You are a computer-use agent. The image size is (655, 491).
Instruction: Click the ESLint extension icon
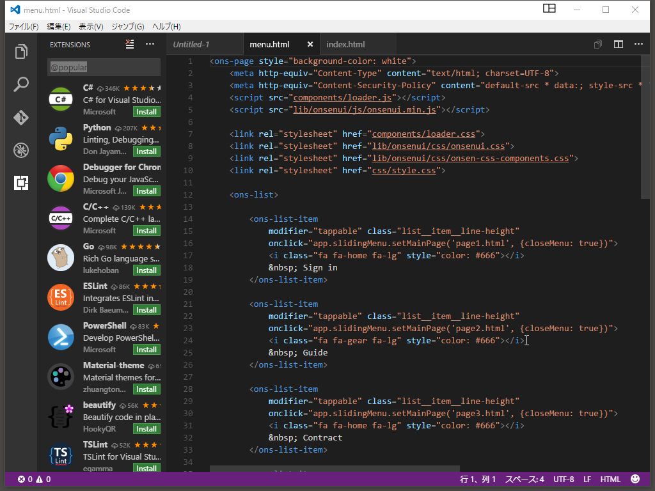(x=61, y=298)
